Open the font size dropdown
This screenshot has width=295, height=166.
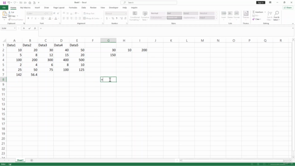pos(51,13)
